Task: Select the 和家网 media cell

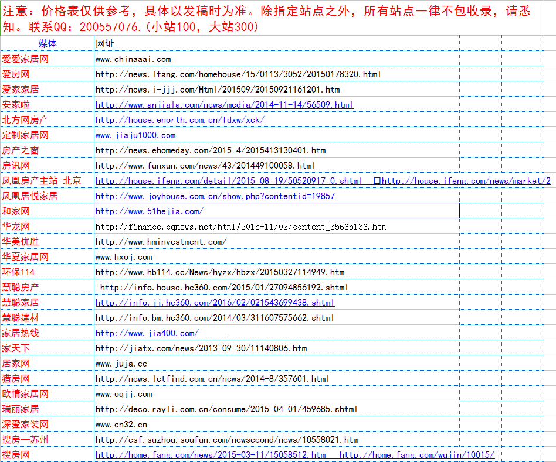Action: [x=47, y=211]
